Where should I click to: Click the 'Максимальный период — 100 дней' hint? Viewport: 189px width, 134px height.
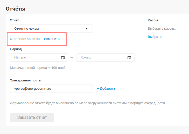(38, 68)
